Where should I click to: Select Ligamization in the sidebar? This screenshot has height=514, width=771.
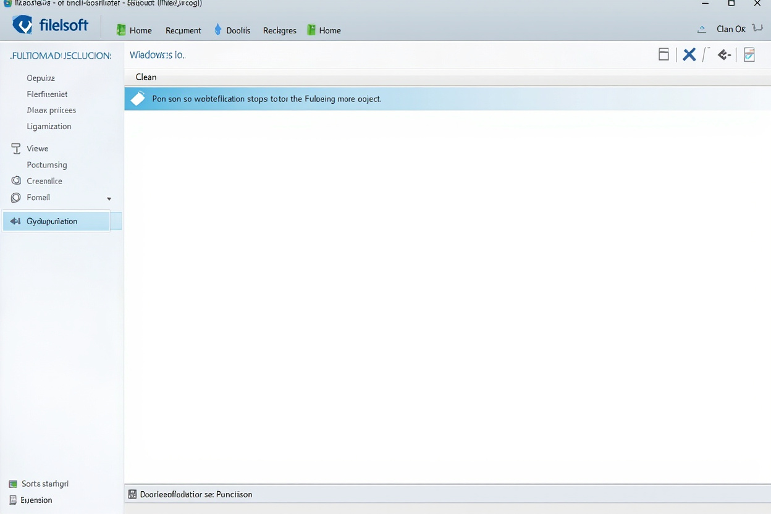[x=49, y=126]
